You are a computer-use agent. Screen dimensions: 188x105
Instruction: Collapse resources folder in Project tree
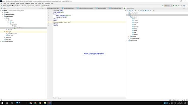coord(9,24)
